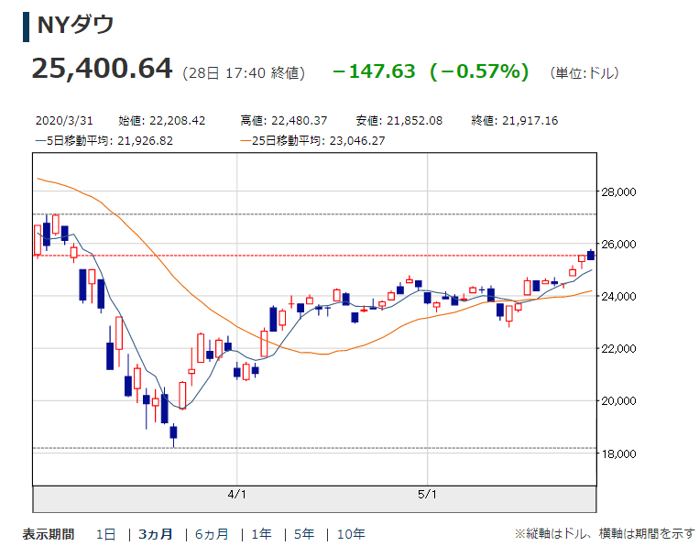Screen dimensions: 699x557
Task: Open the 10年 period view
Action: [x=351, y=534]
